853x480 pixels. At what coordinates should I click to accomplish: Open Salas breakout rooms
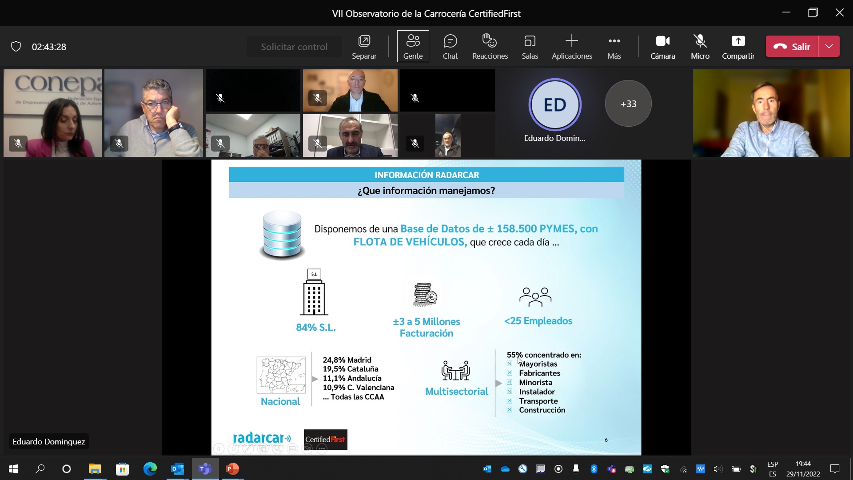(x=530, y=47)
